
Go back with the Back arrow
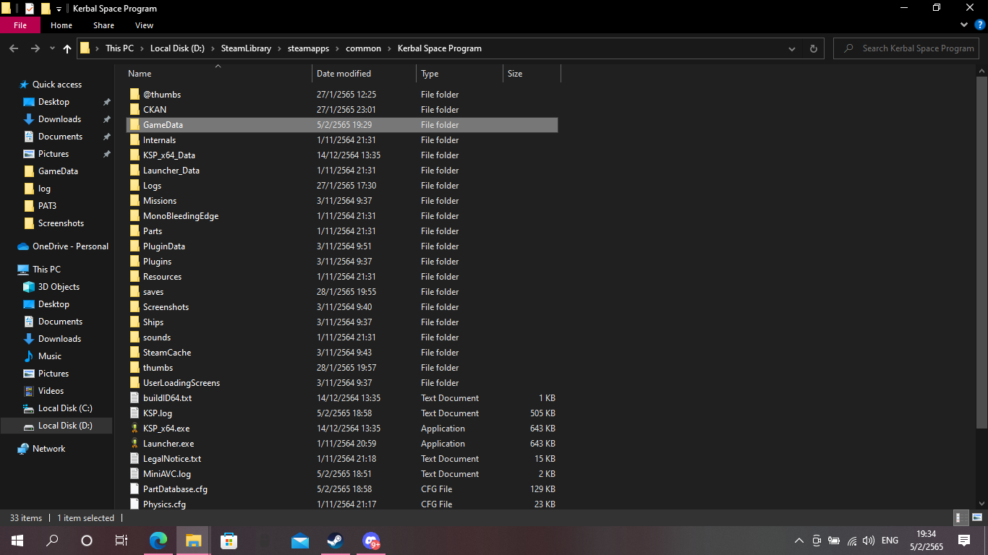point(14,48)
